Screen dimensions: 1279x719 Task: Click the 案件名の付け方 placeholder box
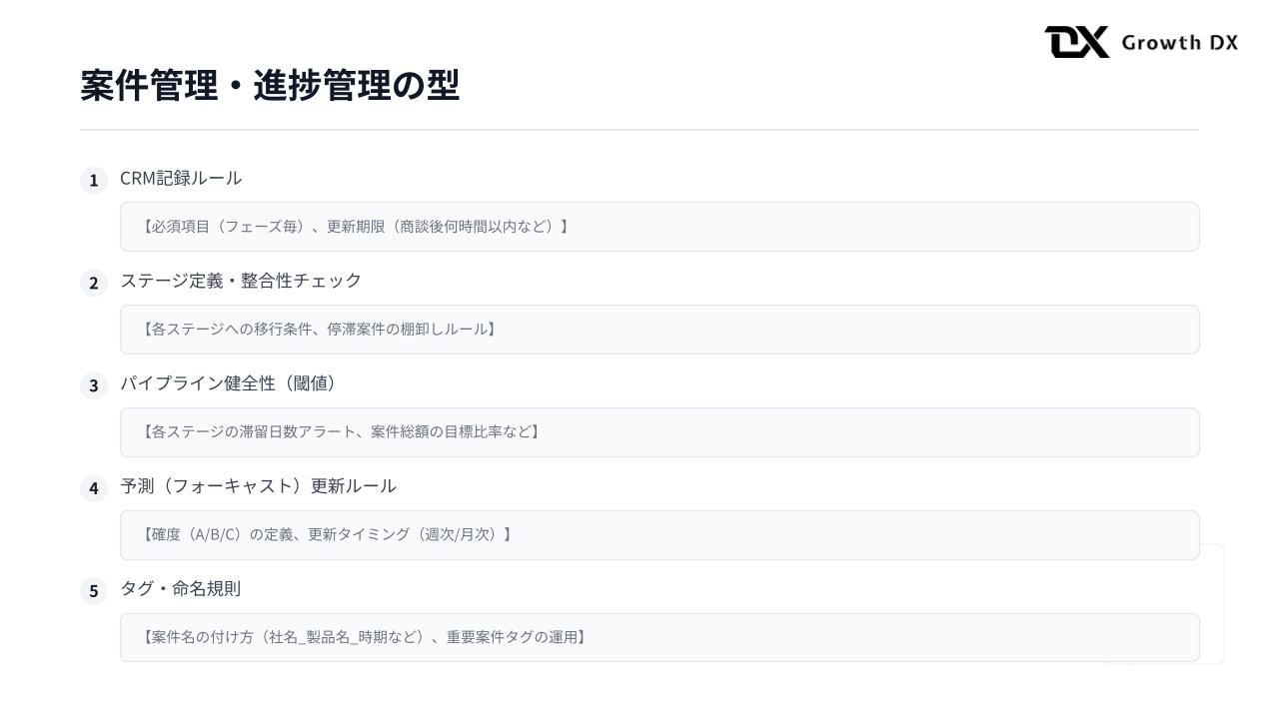click(x=659, y=637)
